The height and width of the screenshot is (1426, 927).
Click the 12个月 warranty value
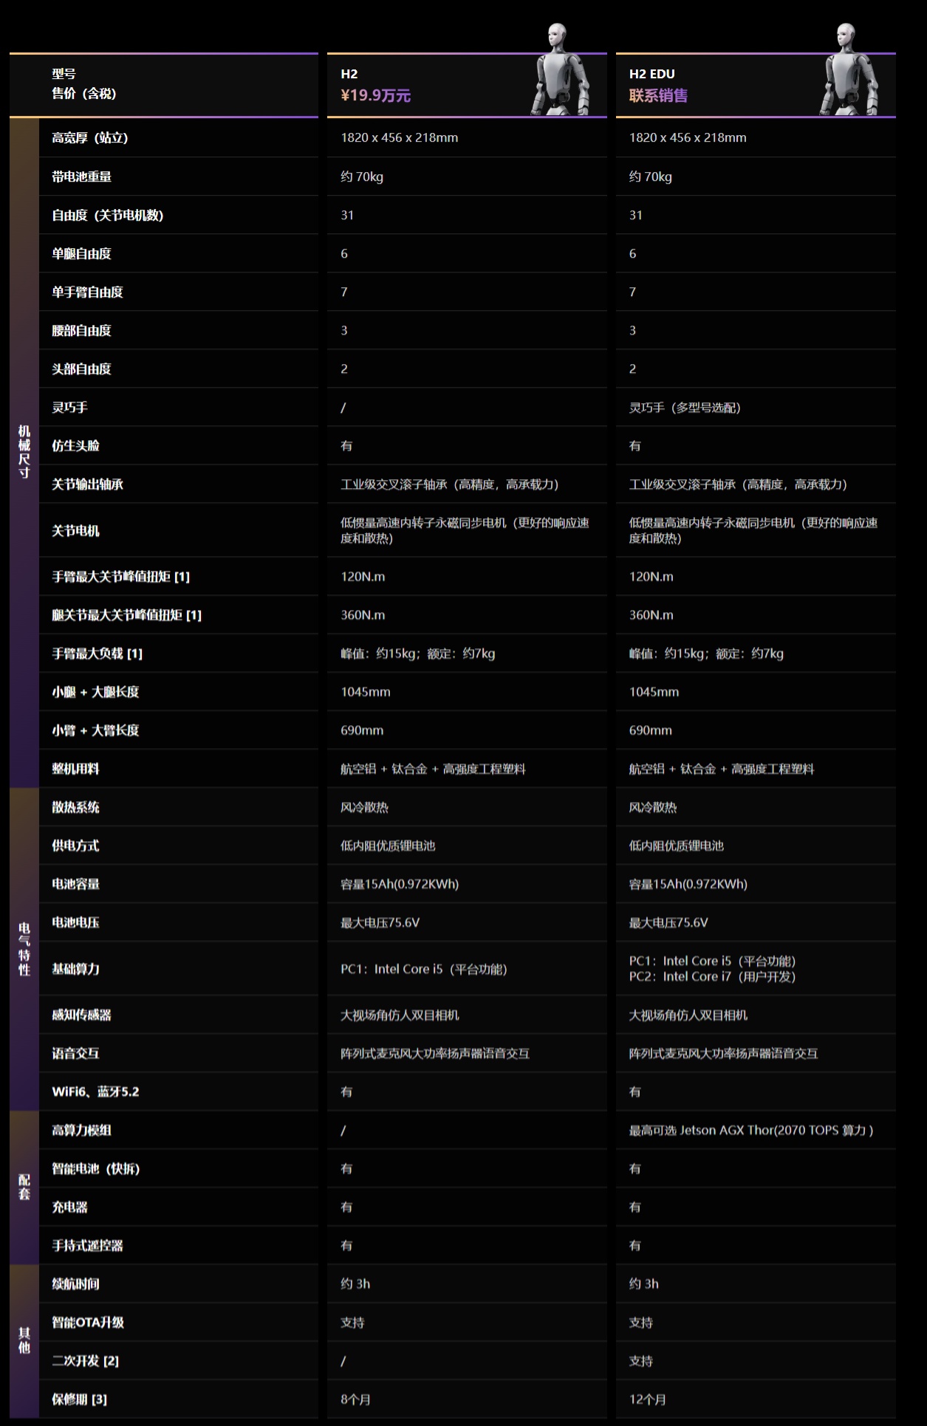coord(648,1399)
